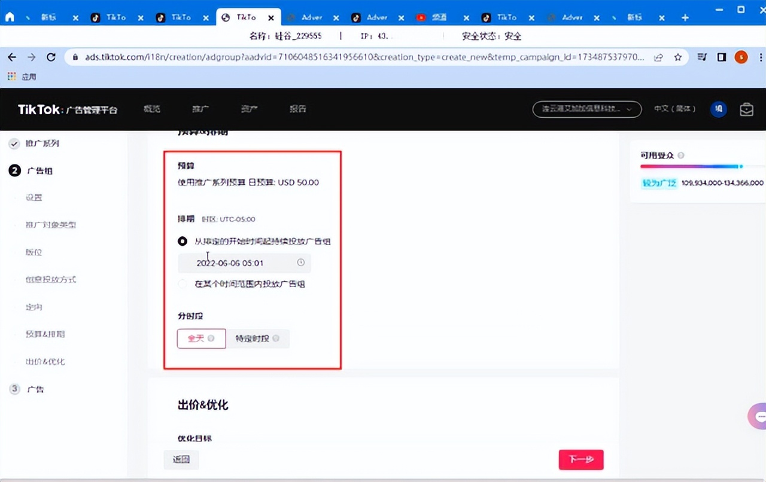This screenshot has width=766, height=482.
Task: Click the red 下一步 button
Action: coord(580,459)
